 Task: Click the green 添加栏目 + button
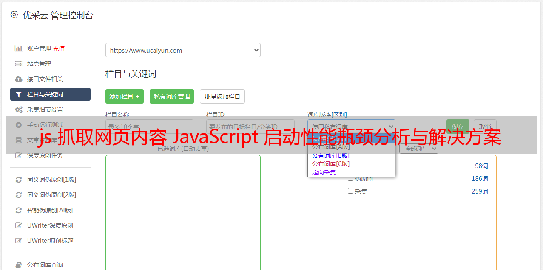(x=125, y=96)
